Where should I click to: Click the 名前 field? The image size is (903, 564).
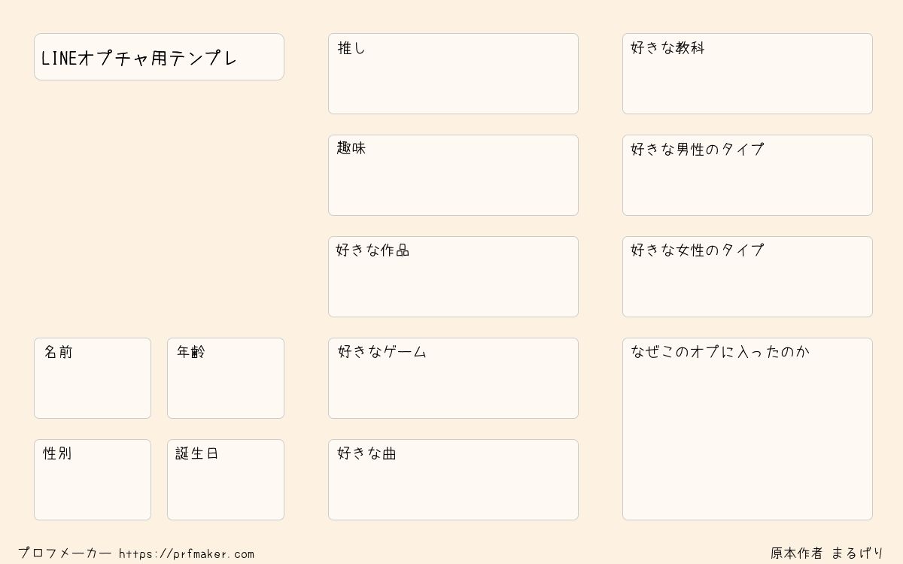(x=93, y=378)
